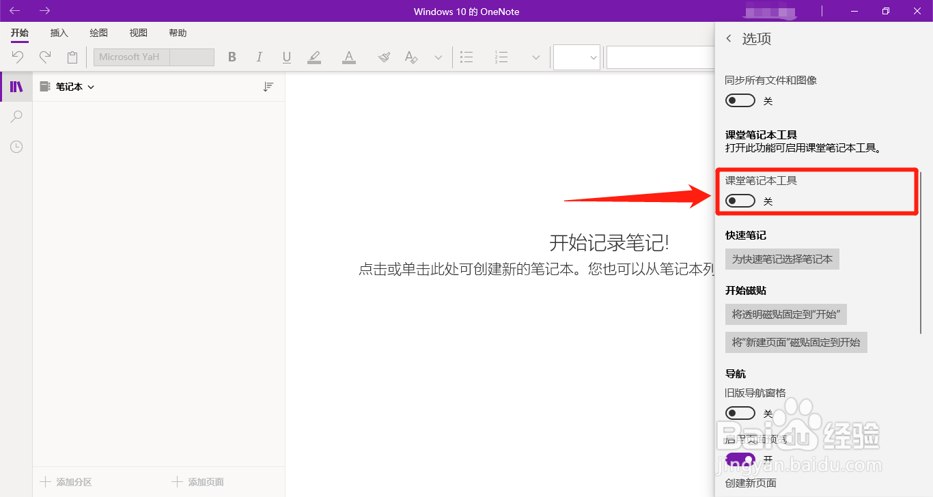
Task: Open recent notes clock icon
Action: pos(16,147)
